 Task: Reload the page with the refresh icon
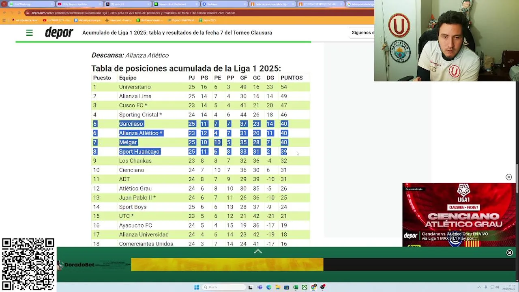(x=19, y=13)
